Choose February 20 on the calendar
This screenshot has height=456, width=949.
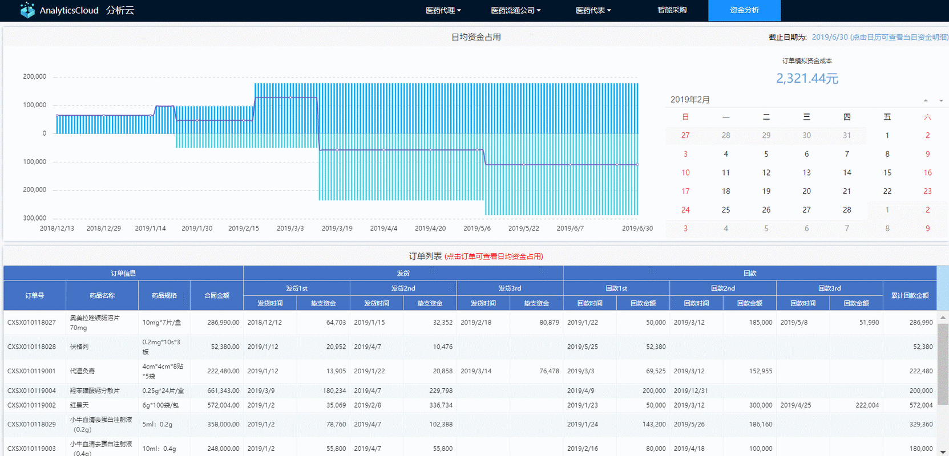point(806,191)
